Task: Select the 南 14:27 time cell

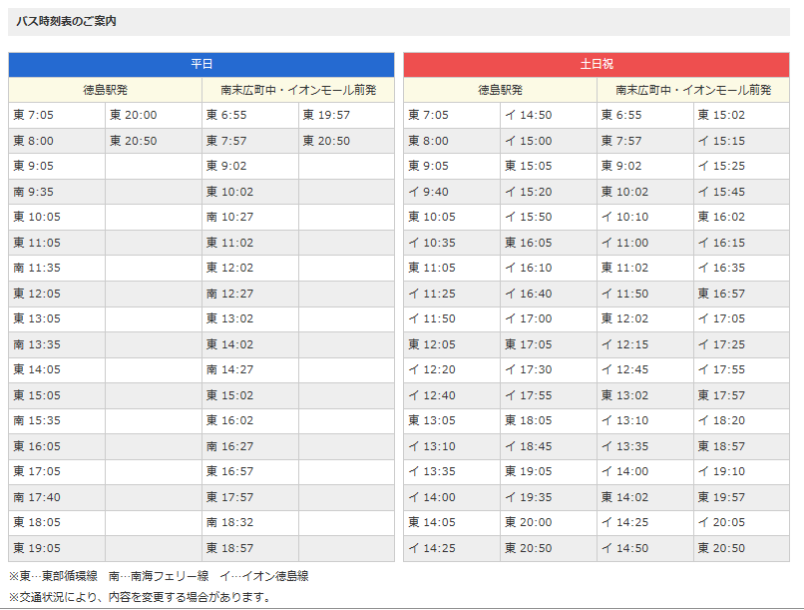Action: (x=230, y=369)
